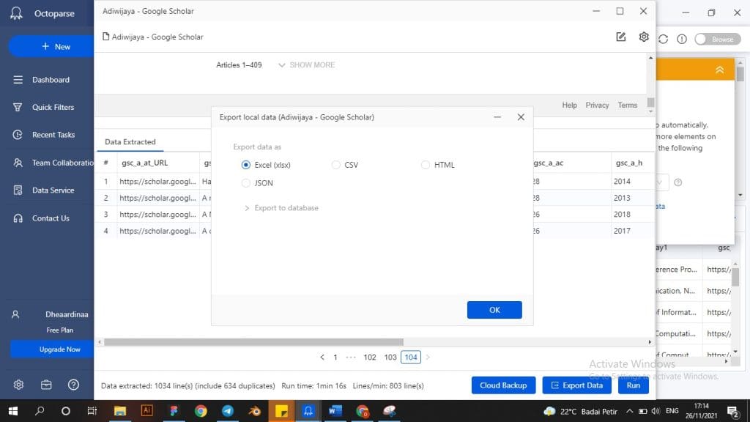The width and height of the screenshot is (750, 422).
Task: Expand SHOW MORE articles chevron
Action: [282, 65]
